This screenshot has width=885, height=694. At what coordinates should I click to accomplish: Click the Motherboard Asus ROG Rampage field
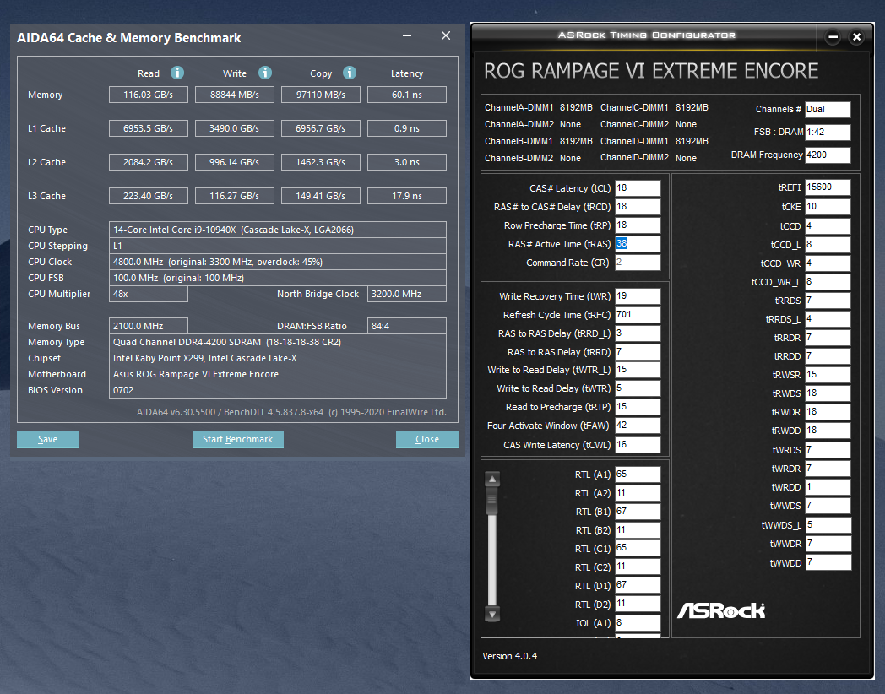point(278,374)
